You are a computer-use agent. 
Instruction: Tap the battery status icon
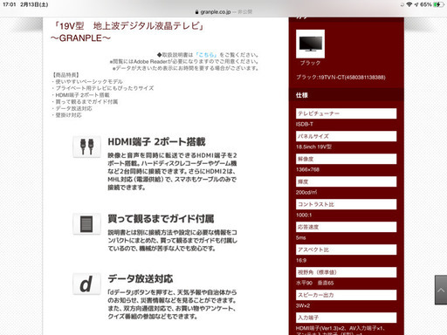click(438, 4)
